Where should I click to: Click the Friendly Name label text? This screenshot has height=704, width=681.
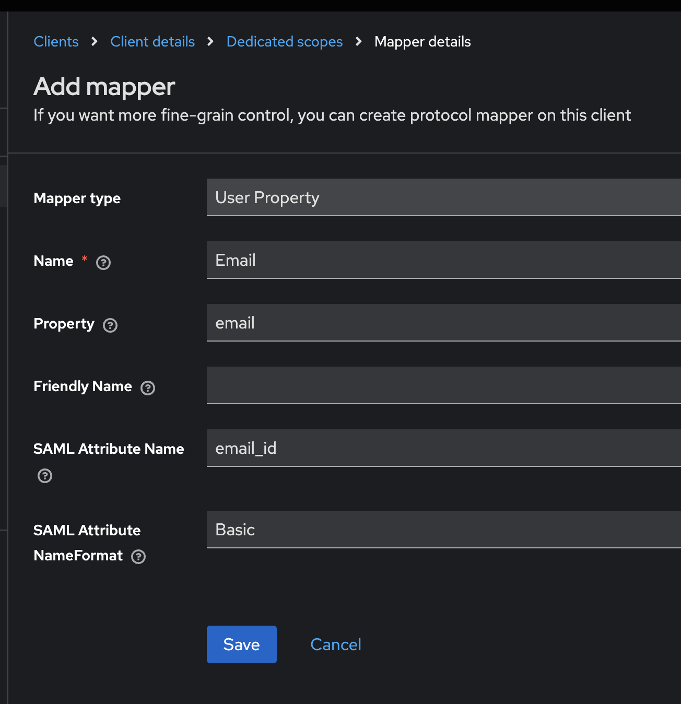pos(83,386)
